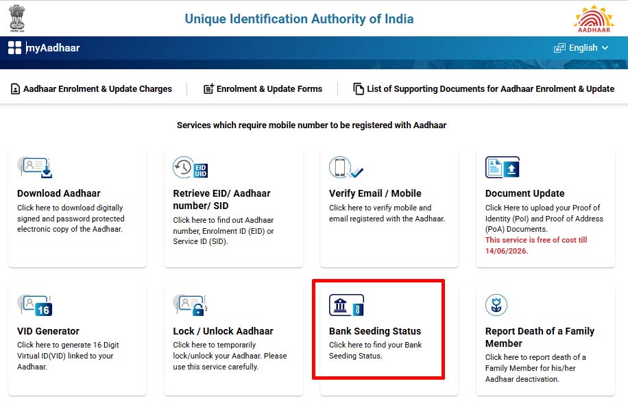628x401 pixels.
Task: Click 'Services which require mobile number' heading text
Action: click(x=311, y=125)
